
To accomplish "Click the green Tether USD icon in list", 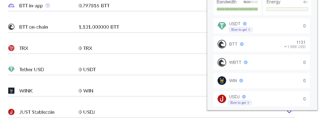I will pos(11,69).
